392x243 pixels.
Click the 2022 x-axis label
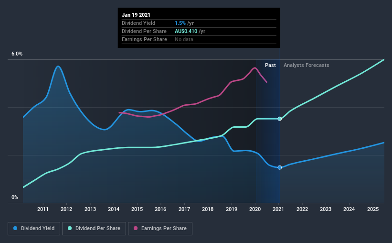point(302,209)
